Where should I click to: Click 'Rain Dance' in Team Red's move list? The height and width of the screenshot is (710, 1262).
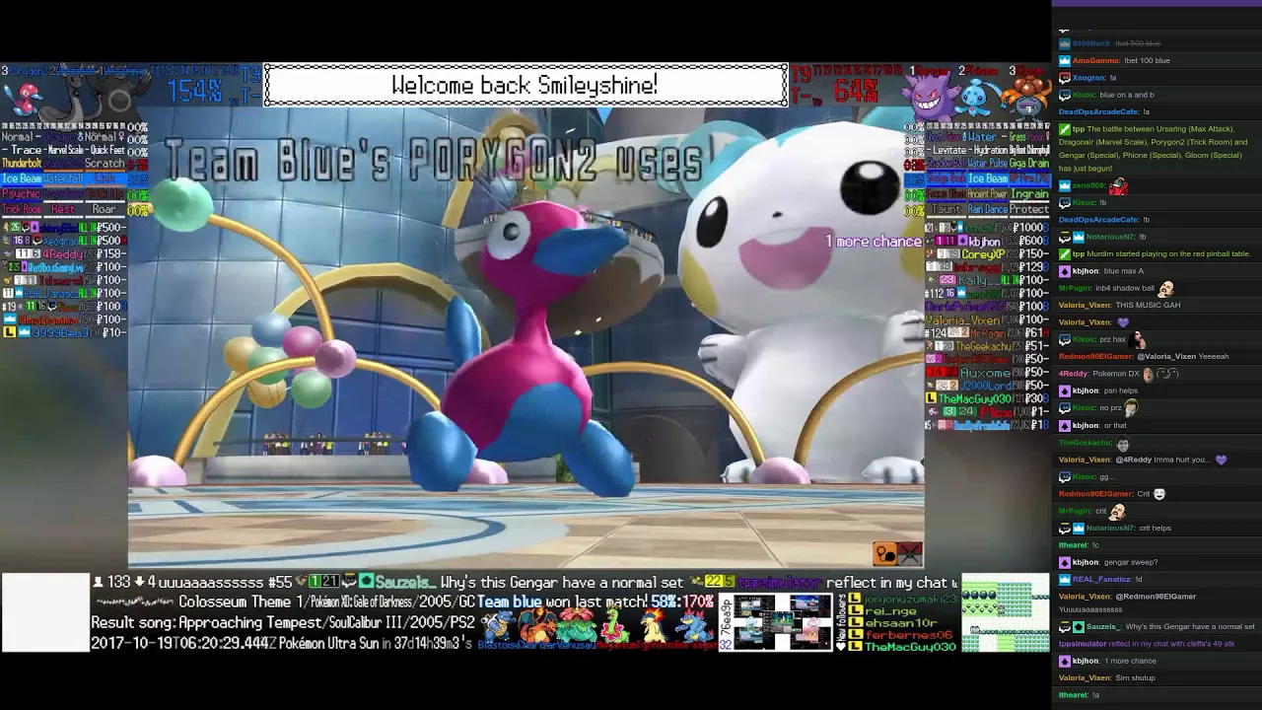987,209
